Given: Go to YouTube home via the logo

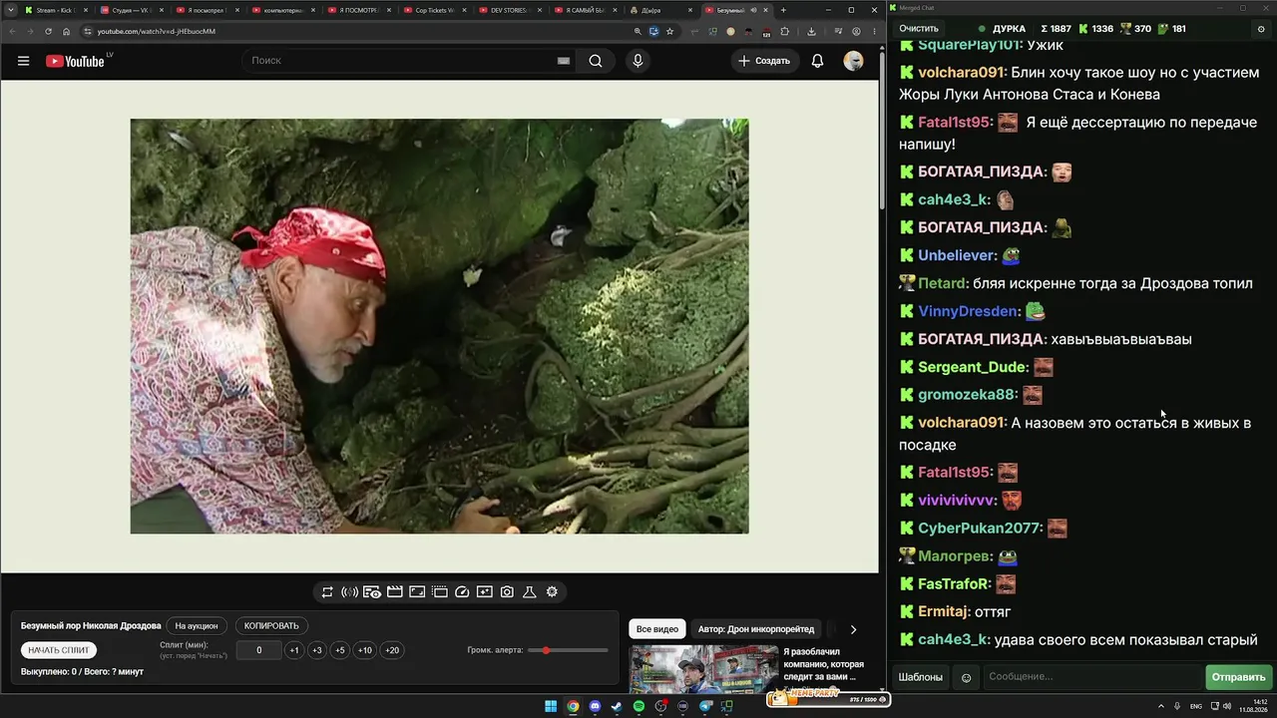Looking at the screenshot, I should 75,61.
